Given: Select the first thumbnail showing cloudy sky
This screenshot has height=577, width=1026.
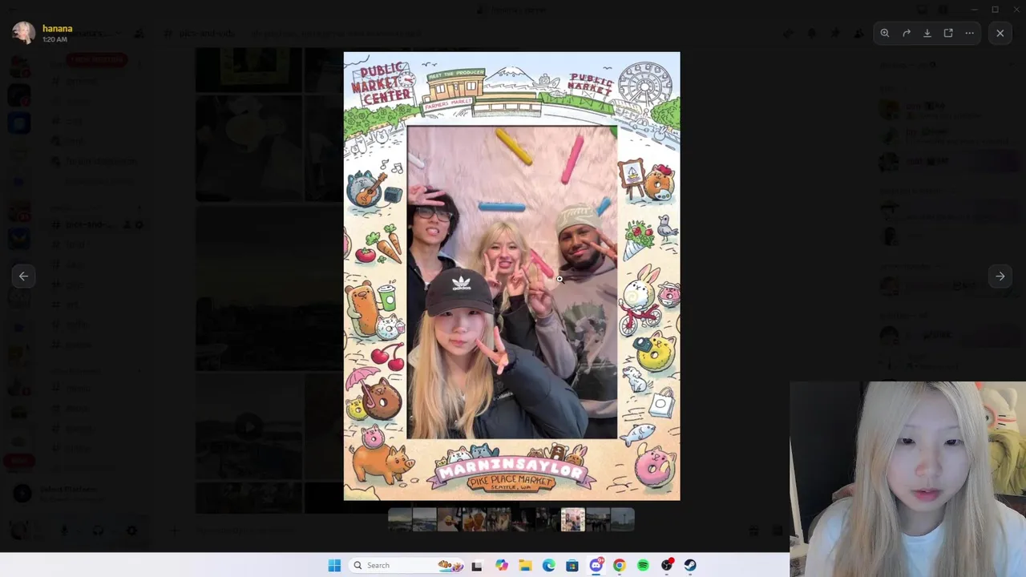Looking at the screenshot, I should click(x=400, y=519).
